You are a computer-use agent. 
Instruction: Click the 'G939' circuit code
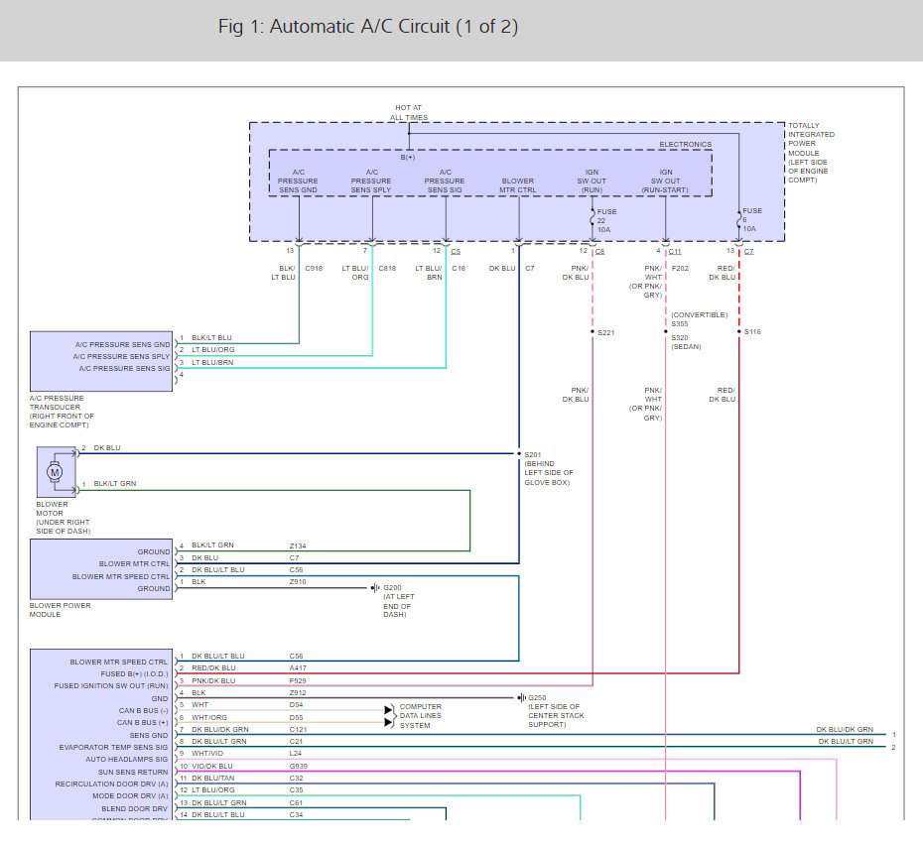pos(299,766)
